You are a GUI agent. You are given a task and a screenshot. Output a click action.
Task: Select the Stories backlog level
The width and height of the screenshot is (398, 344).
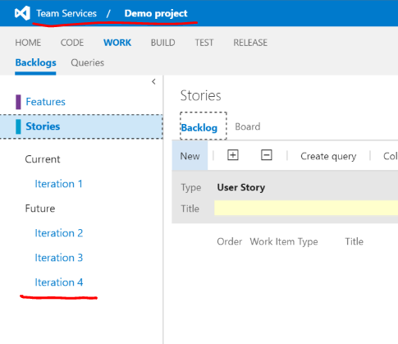81,126
